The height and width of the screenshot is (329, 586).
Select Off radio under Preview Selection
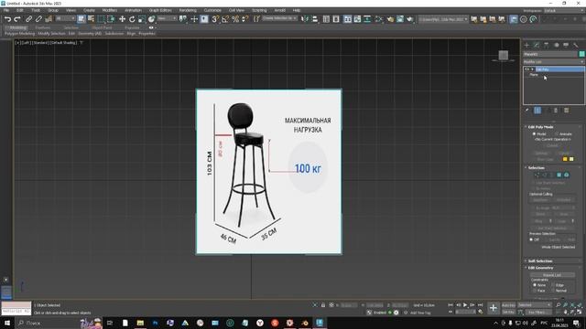coord(531,239)
